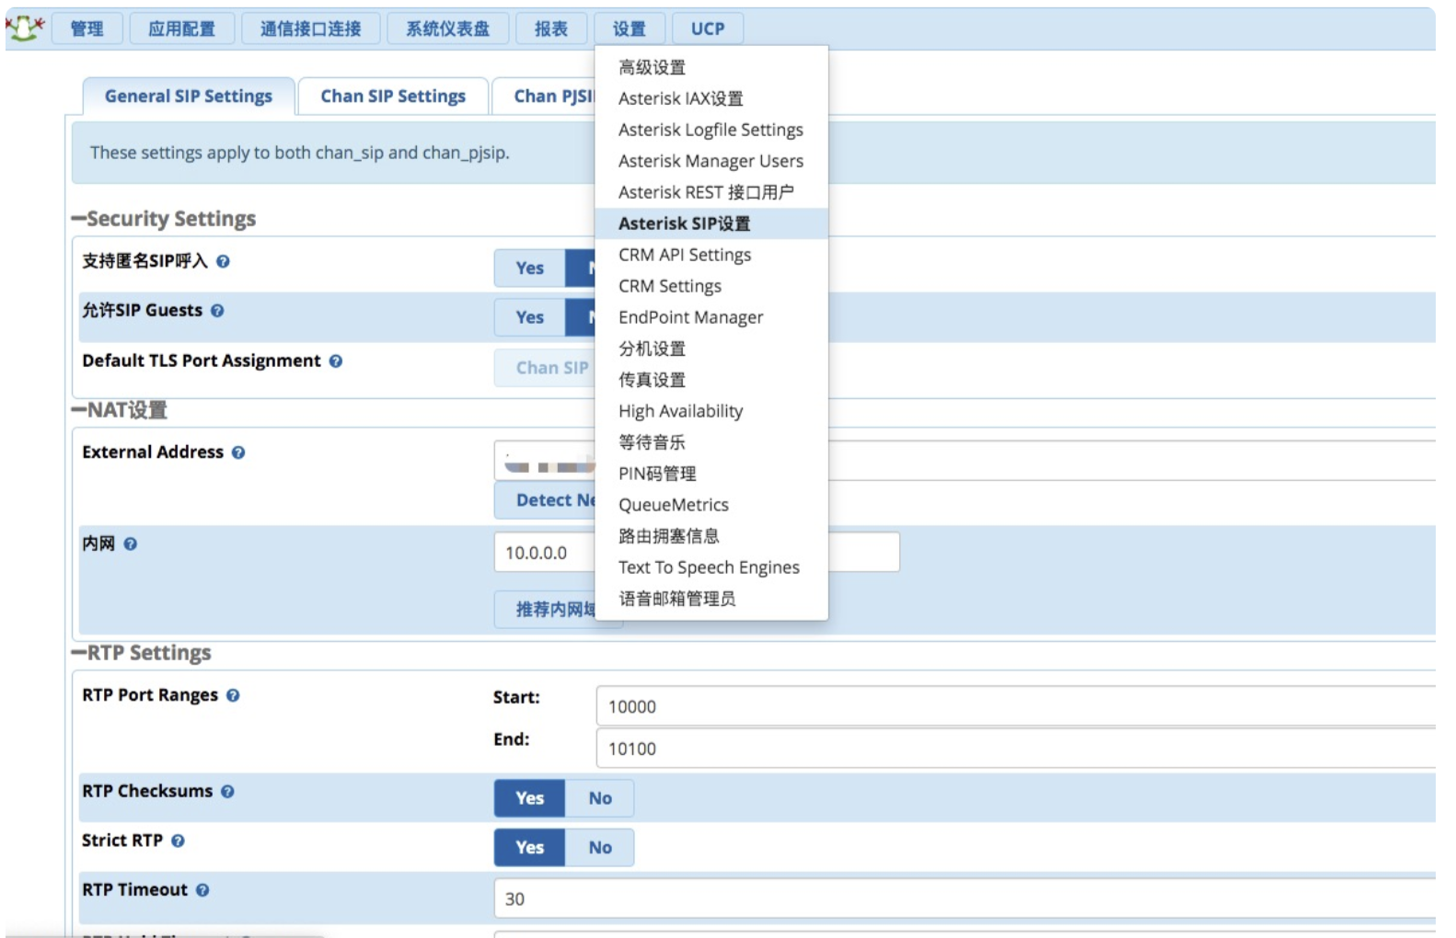Show help for Default TLS Port Assignment
The width and height of the screenshot is (1456, 938).
tap(336, 361)
